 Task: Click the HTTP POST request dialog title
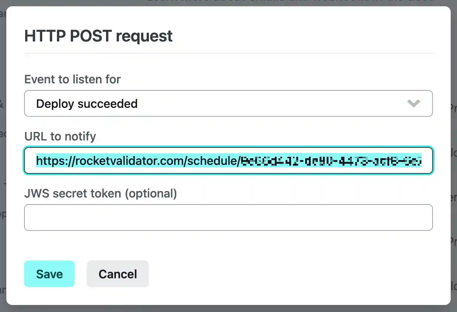(98, 36)
